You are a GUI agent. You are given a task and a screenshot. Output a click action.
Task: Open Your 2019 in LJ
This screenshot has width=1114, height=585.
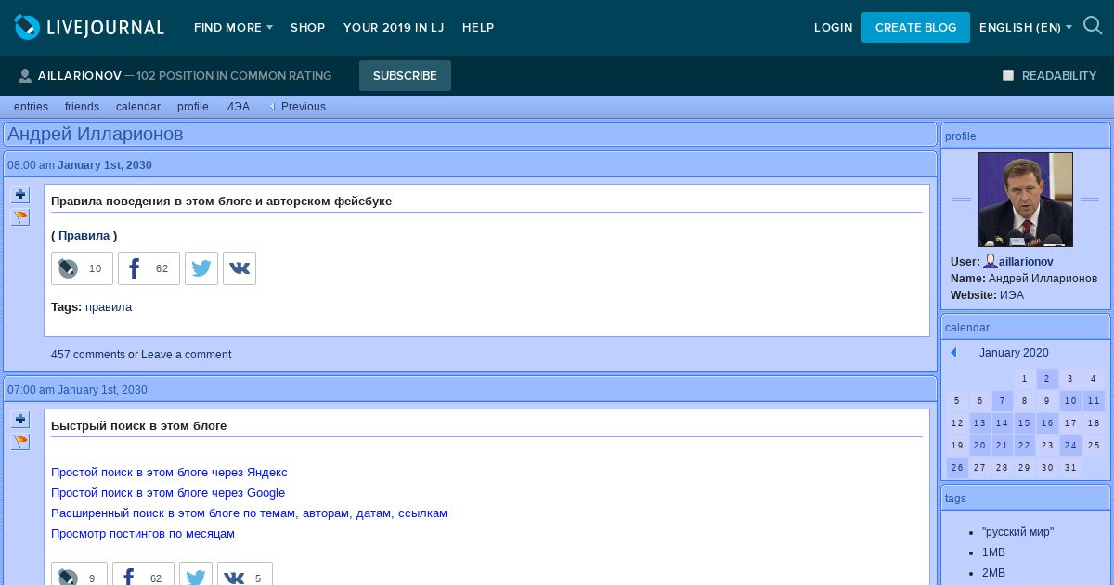pos(394,28)
